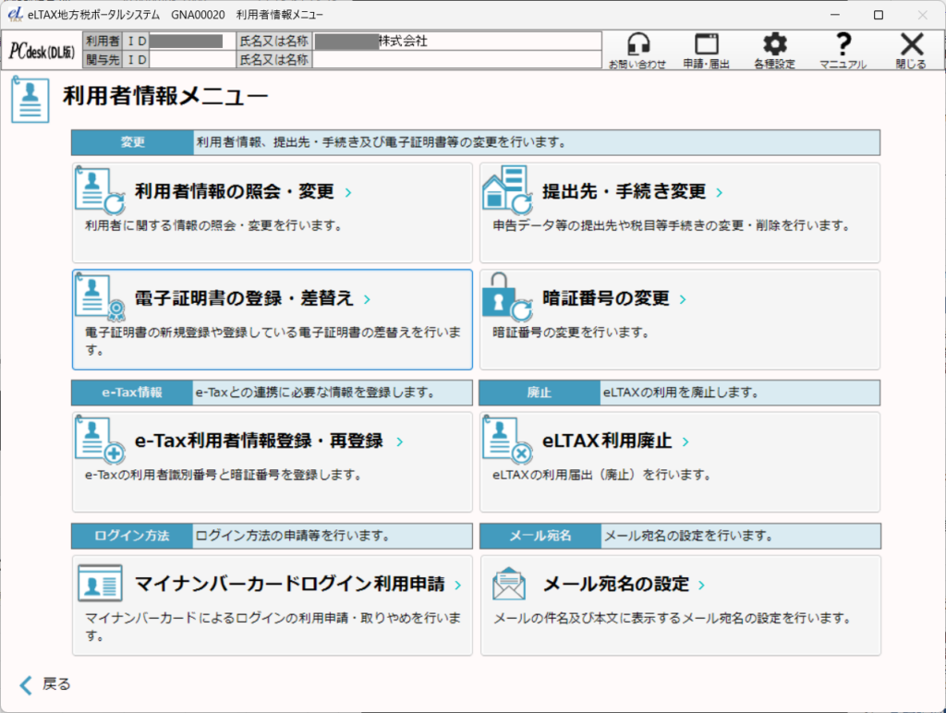This screenshot has height=713, width=946.
Task: Click chevron next to メール宛名の設定
Action: [701, 586]
